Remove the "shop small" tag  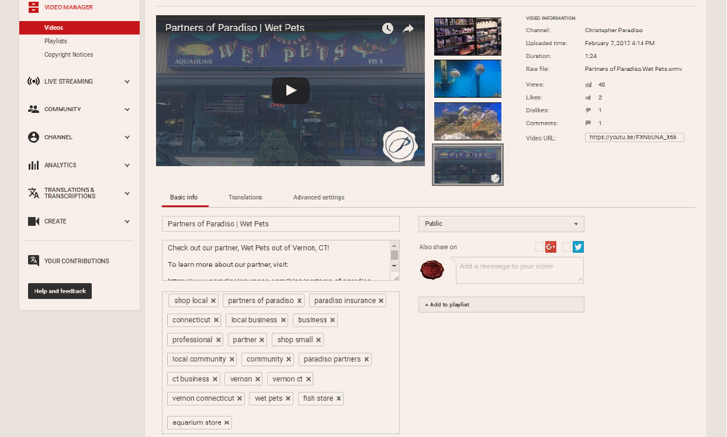click(x=319, y=340)
